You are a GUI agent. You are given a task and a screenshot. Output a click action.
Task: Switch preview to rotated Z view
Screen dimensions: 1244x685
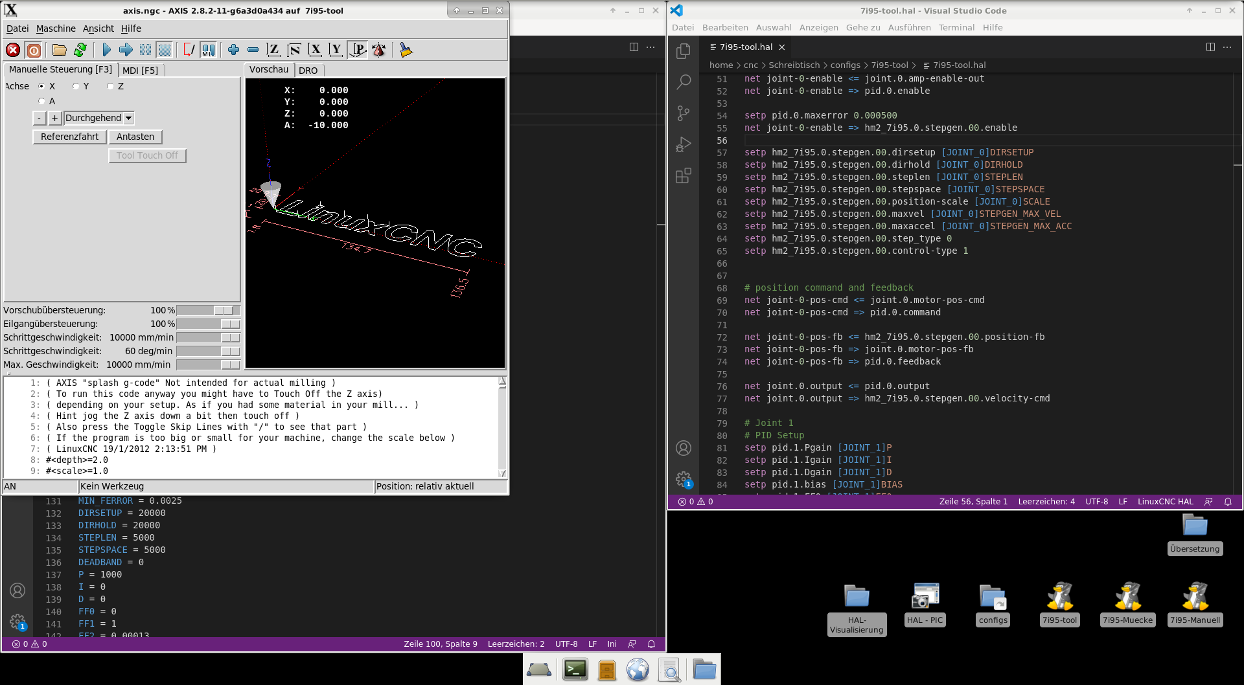coord(294,50)
